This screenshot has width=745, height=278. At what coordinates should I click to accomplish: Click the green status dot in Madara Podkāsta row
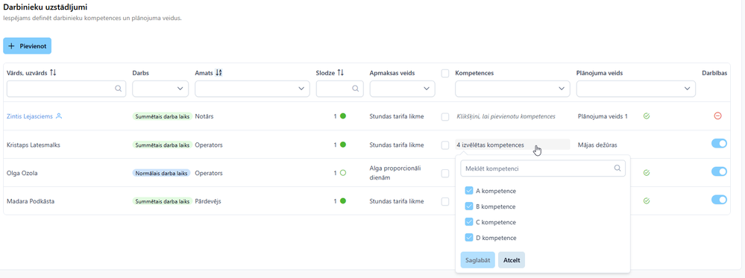[343, 201]
